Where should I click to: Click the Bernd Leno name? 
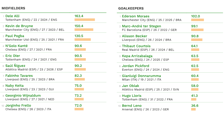pos(132,106)
